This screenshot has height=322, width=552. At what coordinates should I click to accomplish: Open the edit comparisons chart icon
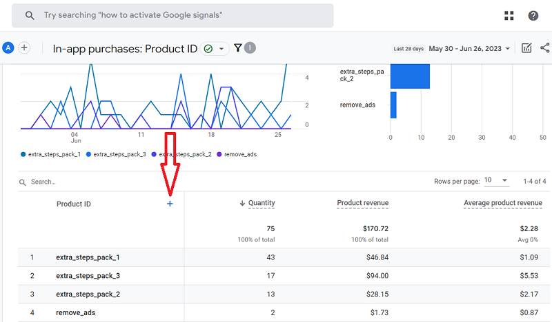pos(526,48)
